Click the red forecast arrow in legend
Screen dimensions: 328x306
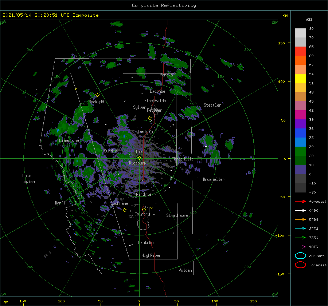300,201
